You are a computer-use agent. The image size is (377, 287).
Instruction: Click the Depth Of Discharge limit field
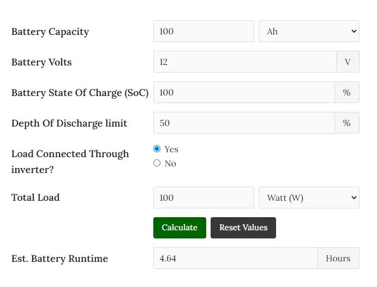(244, 123)
